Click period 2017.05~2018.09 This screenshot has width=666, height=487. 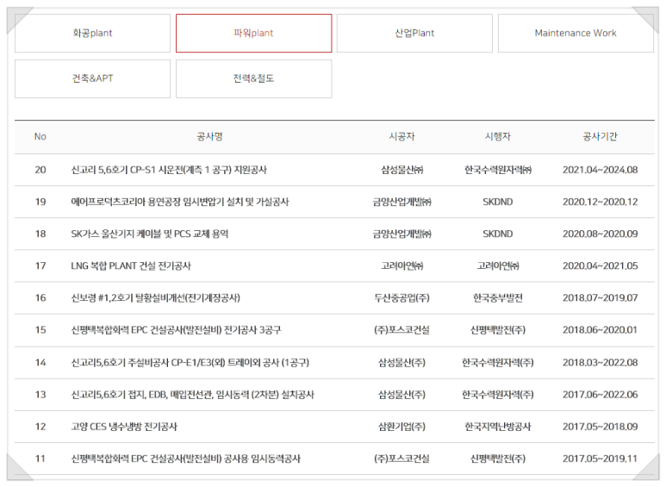click(601, 427)
